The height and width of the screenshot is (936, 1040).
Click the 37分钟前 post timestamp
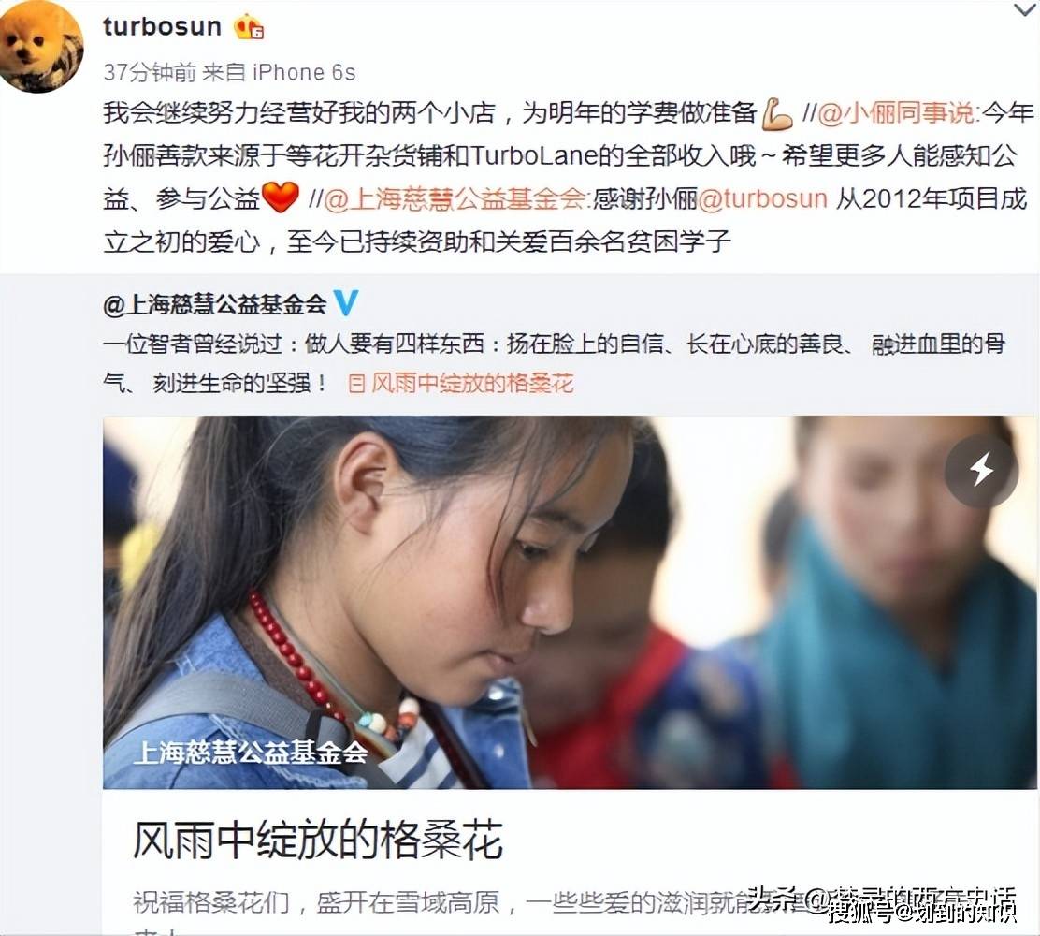pos(150,72)
